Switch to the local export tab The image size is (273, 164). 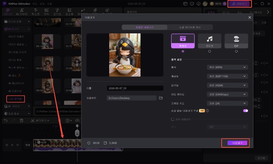[x=145, y=27]
